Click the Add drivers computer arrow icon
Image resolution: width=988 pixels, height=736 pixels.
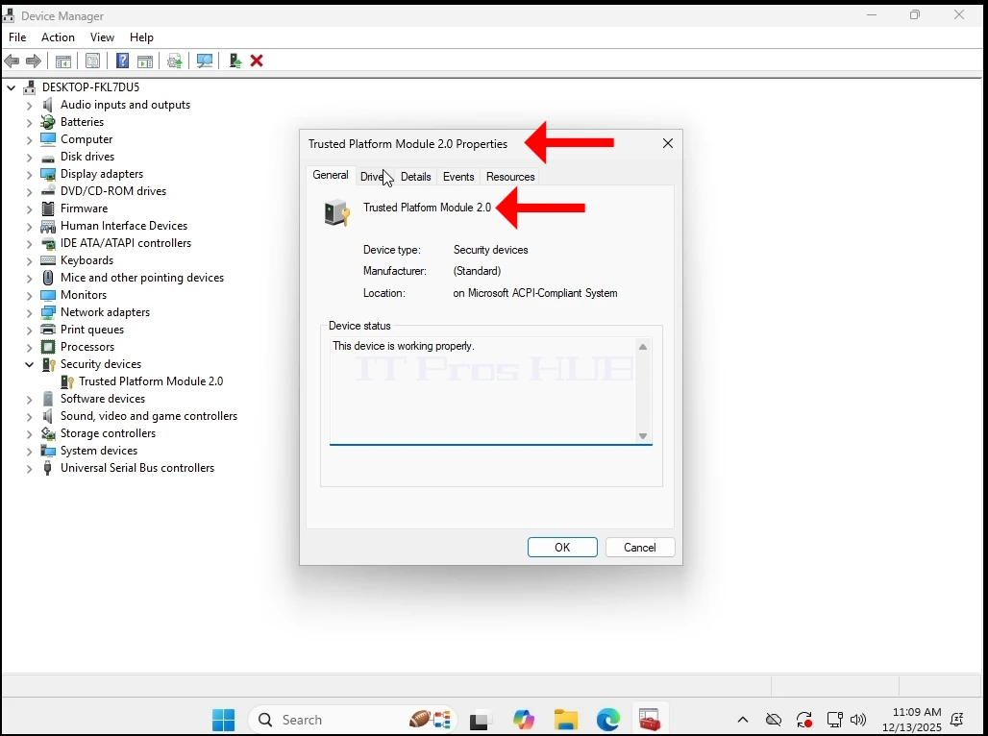point(235,61)
